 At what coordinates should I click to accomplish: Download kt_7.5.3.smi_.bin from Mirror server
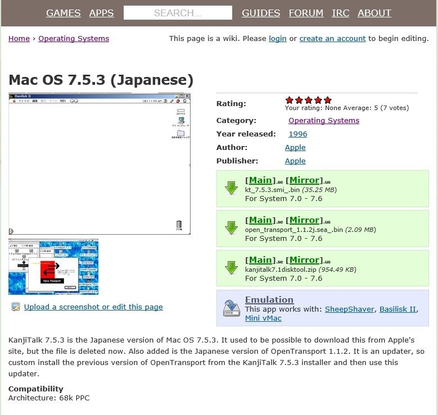pos(304,180)
